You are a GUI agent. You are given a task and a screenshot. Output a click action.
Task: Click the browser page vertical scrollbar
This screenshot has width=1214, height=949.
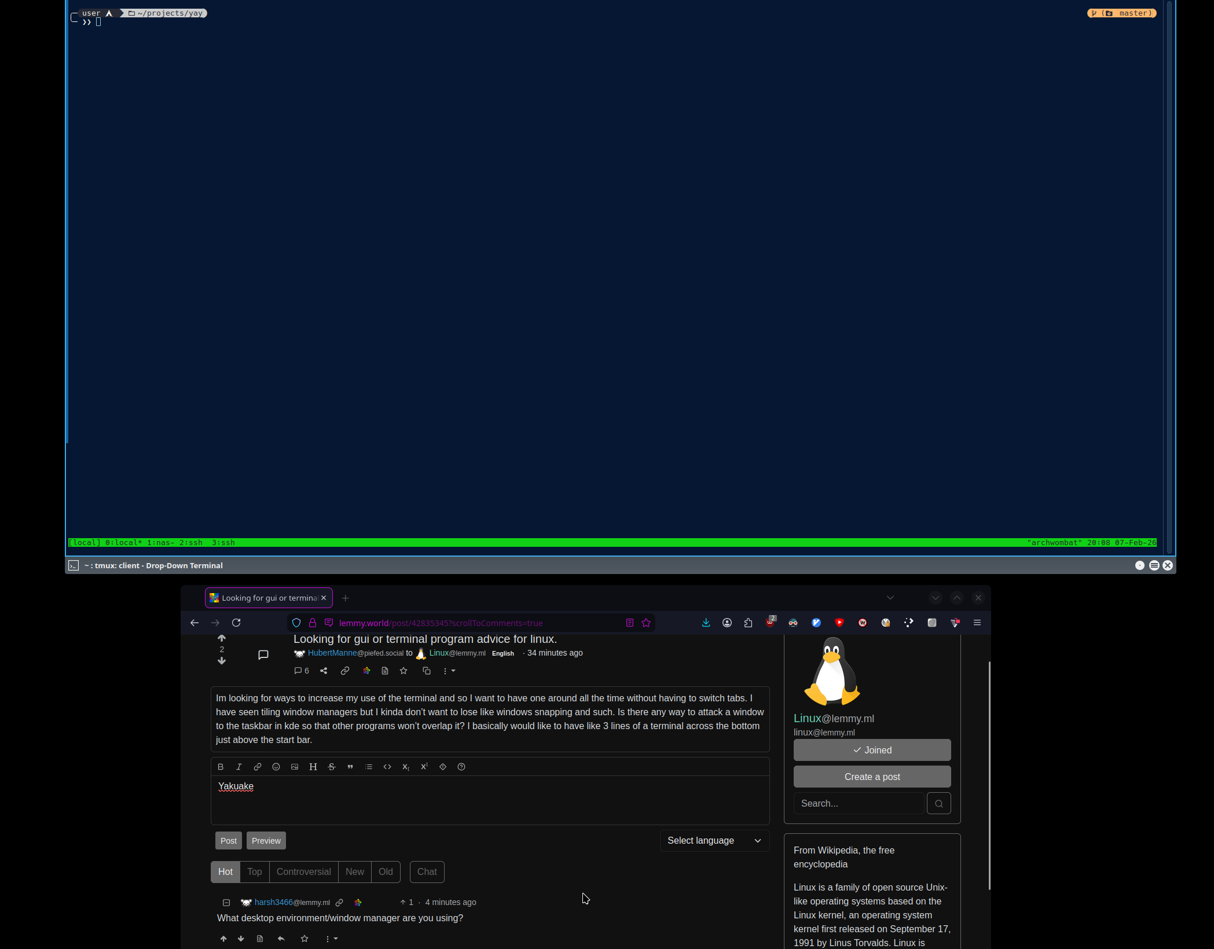989,775
